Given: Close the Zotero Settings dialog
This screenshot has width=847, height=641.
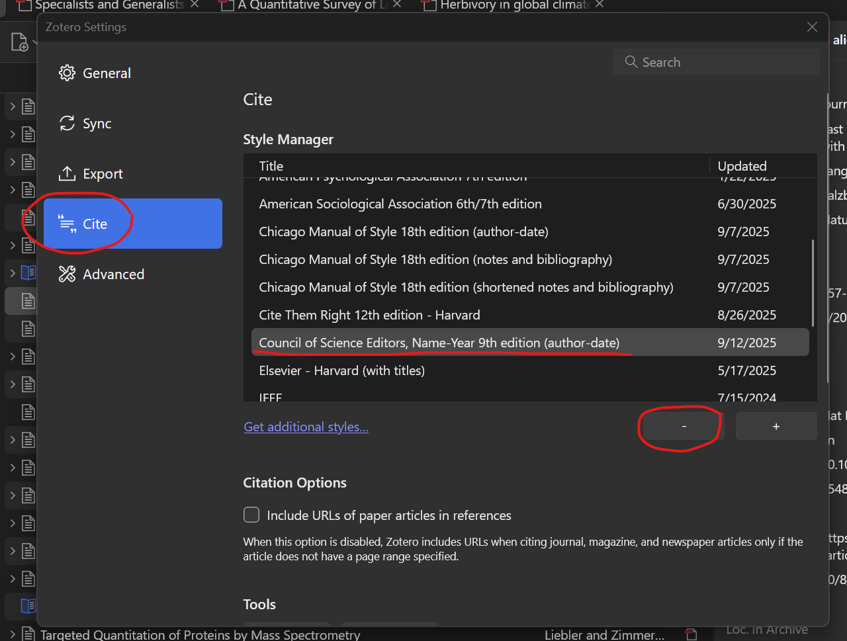Looking at the screenshot, I should (812, 27).
